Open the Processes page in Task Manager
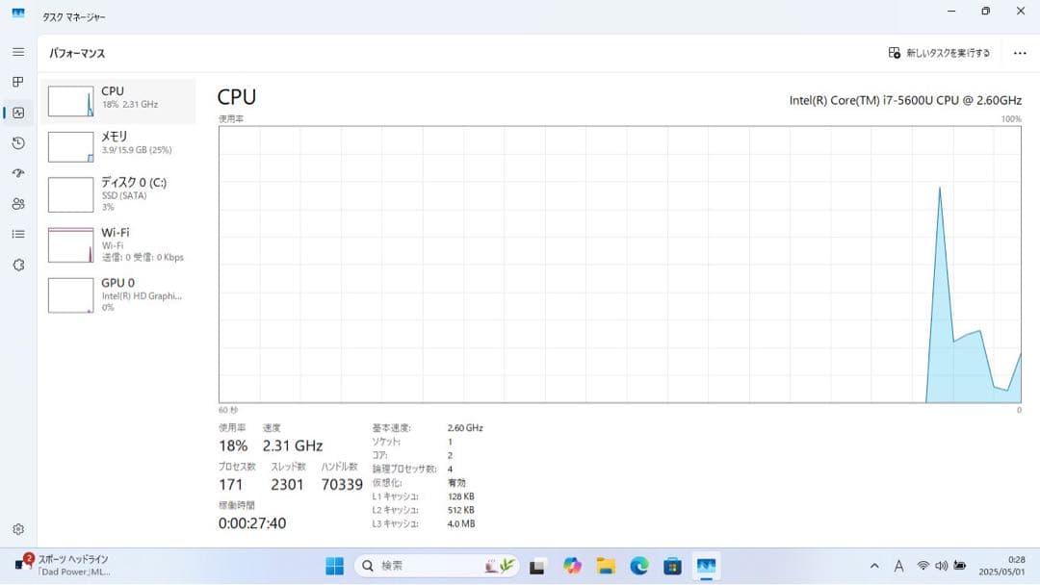This screenshot has height=585, width=1040. (x=17, y=82)
